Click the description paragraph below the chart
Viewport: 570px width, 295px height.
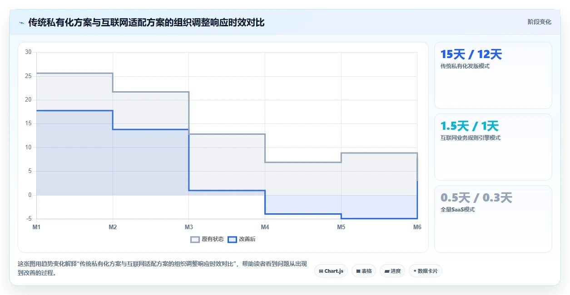coord(162,268)
